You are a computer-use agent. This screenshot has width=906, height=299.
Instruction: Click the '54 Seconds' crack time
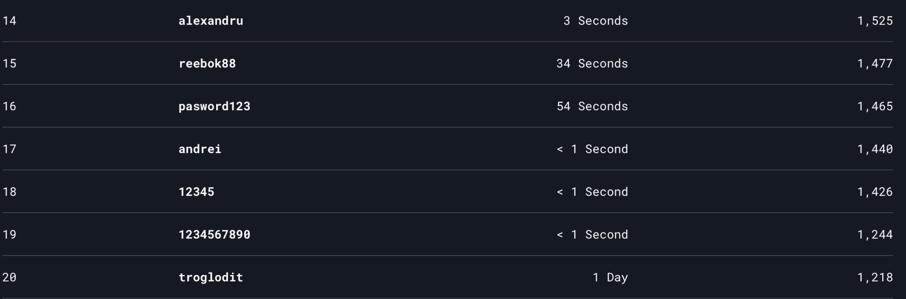coord(592,107)
